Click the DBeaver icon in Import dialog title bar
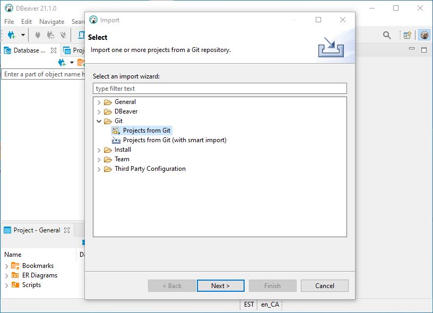This screenshot has width=433, height=313. (93, 20)
